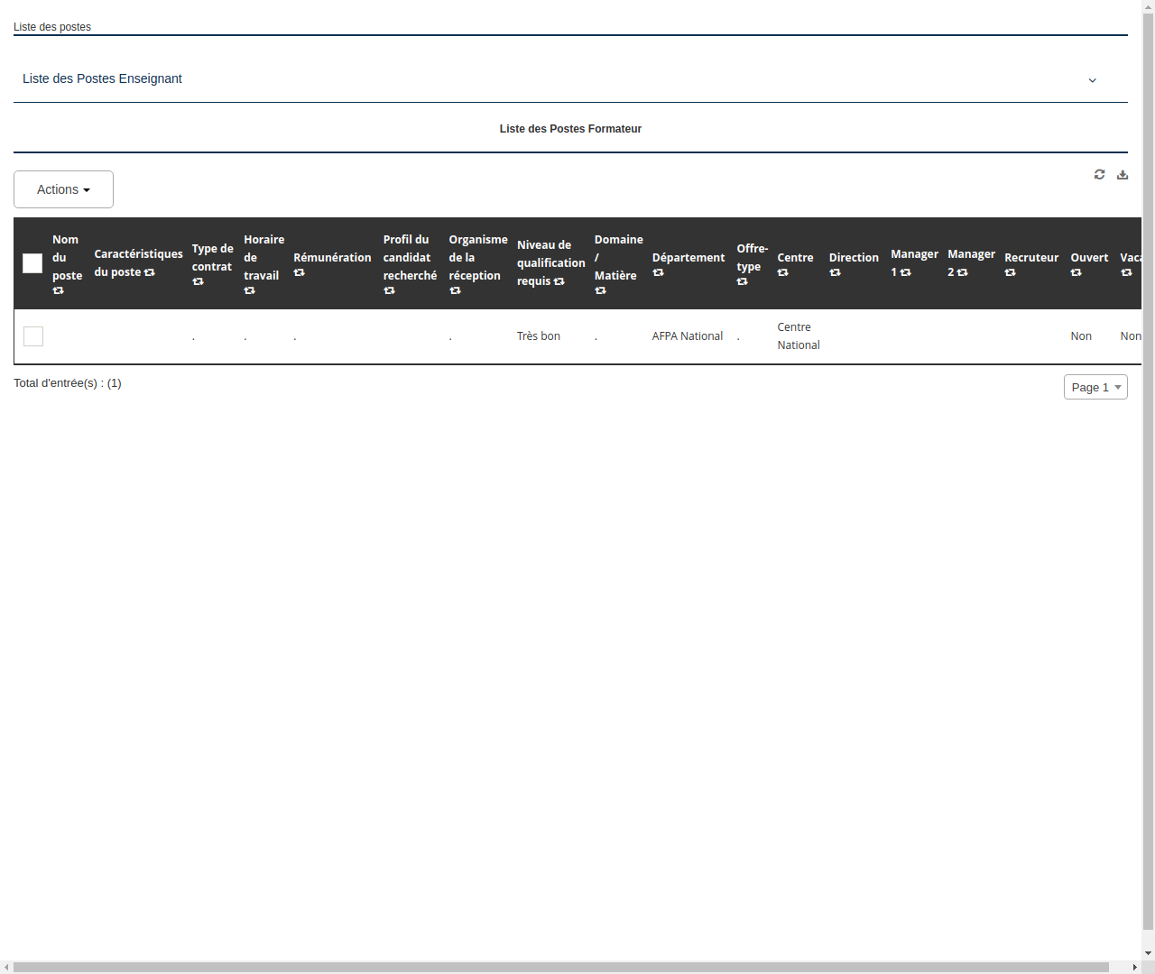Switch to 'Liste des Postes Formateur' section
The width and height of the screenshot is (1155, 974).
570,128
